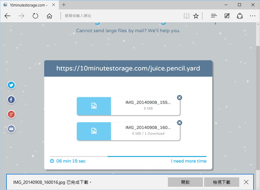Viewport: 260px width, 190px height.
Task: Open downloaded file with 開啟 button
Action: [x=185, y=182]
